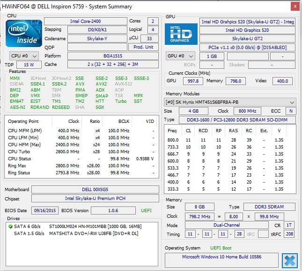
Task: Click the Operating Point column header
Action: [28, 121]
